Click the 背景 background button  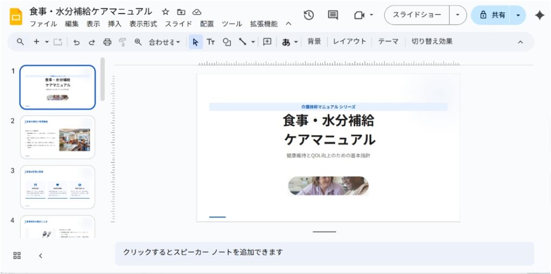[314, 41]
